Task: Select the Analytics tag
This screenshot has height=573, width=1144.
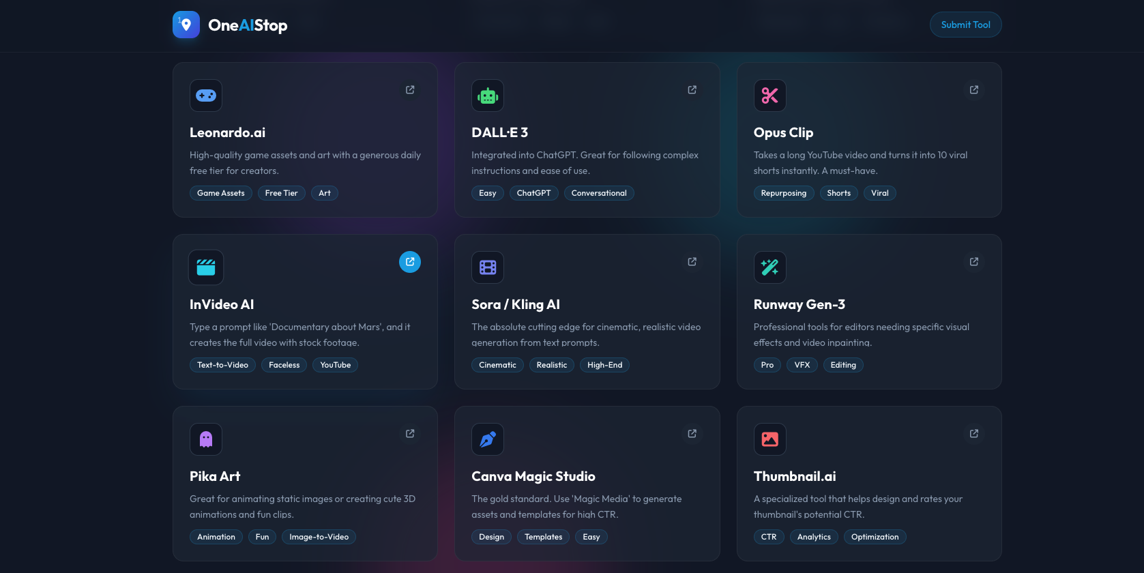Action: click(x=814, y=537)
